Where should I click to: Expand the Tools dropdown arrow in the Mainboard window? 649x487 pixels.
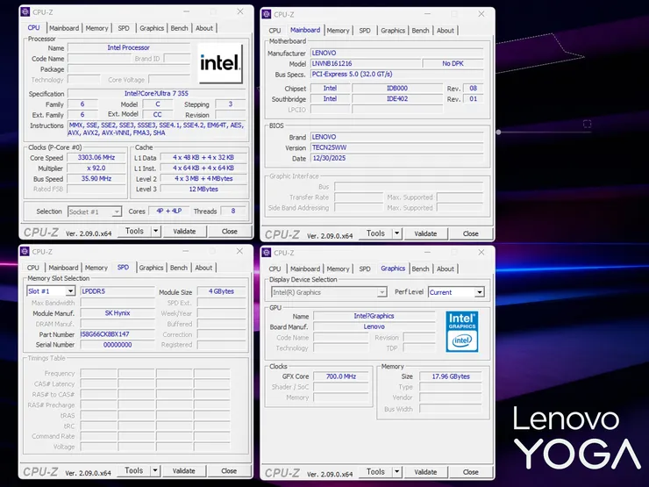click(x=396, y=233)
